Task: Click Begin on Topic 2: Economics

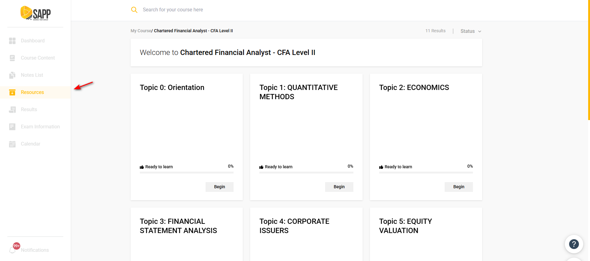Action: coord(458,187)
